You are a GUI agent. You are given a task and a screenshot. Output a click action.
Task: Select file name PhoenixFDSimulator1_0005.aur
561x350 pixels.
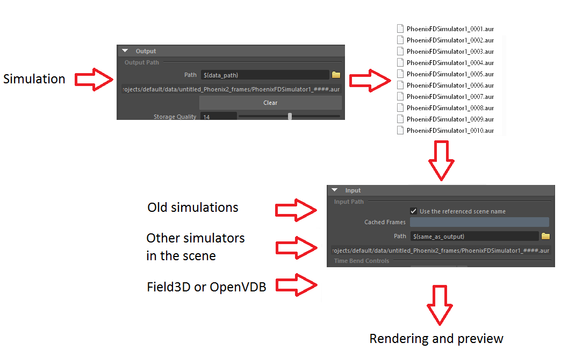point(450,74)
